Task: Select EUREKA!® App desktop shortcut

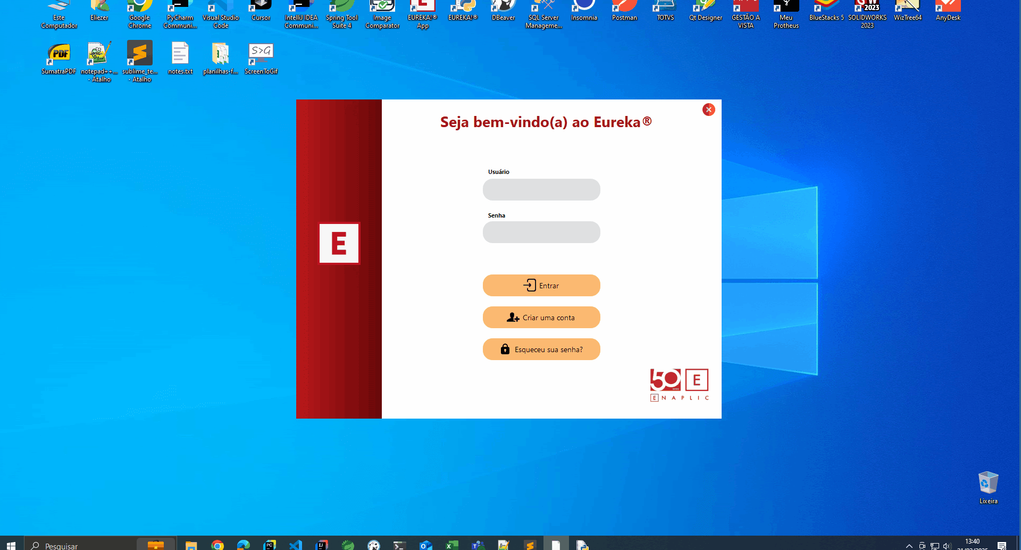Action: point(422,15)
